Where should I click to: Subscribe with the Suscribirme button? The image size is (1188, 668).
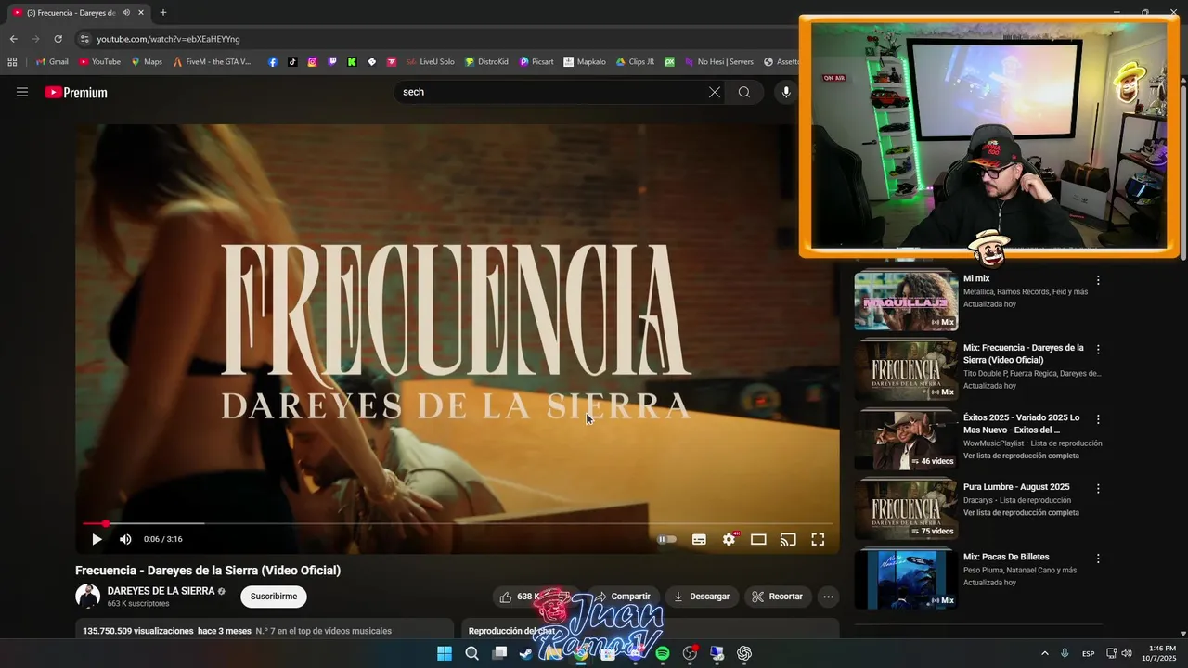click(x=274, y=597)
